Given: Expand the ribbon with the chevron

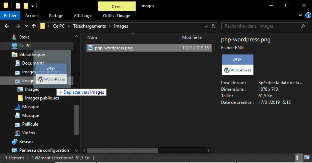Looking at the screenshot, I should 300,15.
